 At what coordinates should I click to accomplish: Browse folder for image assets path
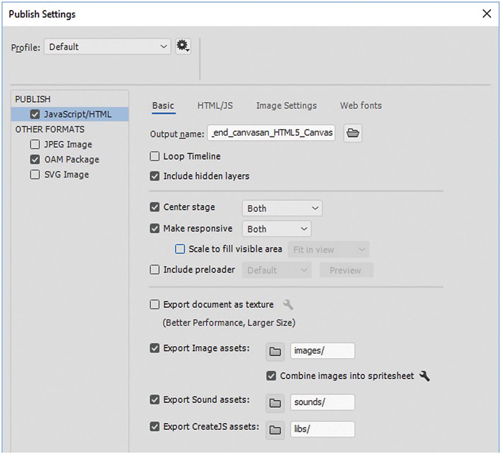click(x=275, y=351)
